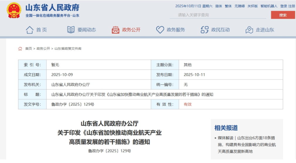Enable 关怀版 care mode

coord(252,6)
